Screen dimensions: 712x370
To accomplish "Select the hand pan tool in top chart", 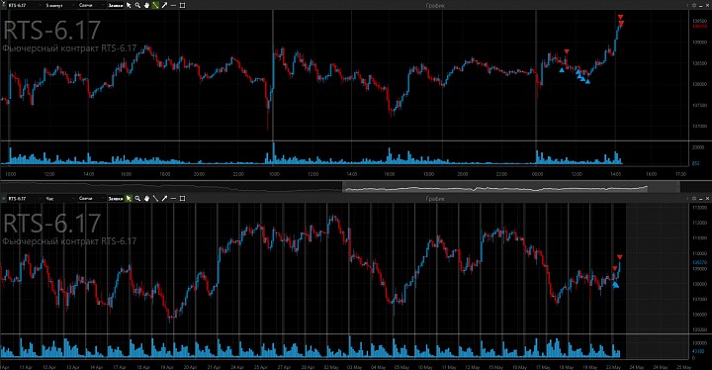I will click(146, 6).
